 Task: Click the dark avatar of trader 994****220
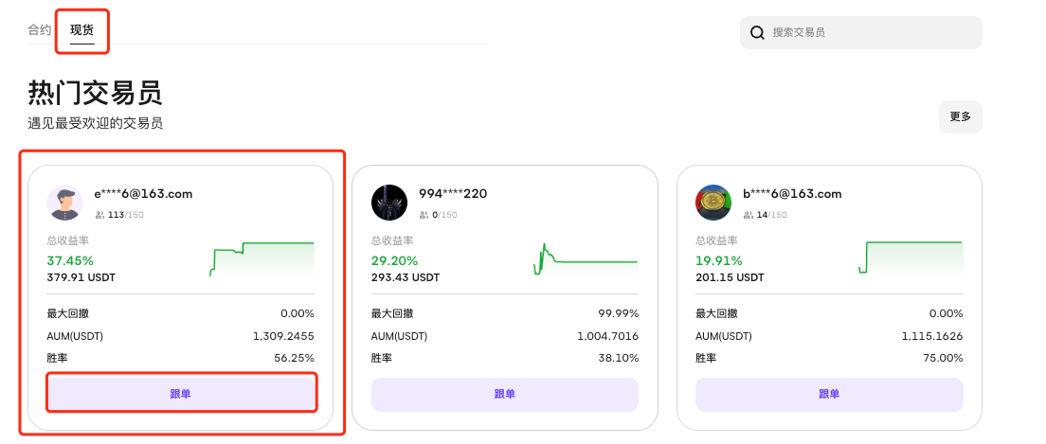(x=389, y=203)
